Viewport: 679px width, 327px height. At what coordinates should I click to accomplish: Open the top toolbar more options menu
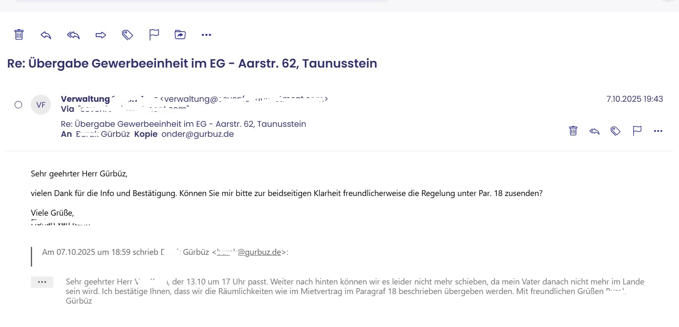pyautogui.click(x=206, y=35)
